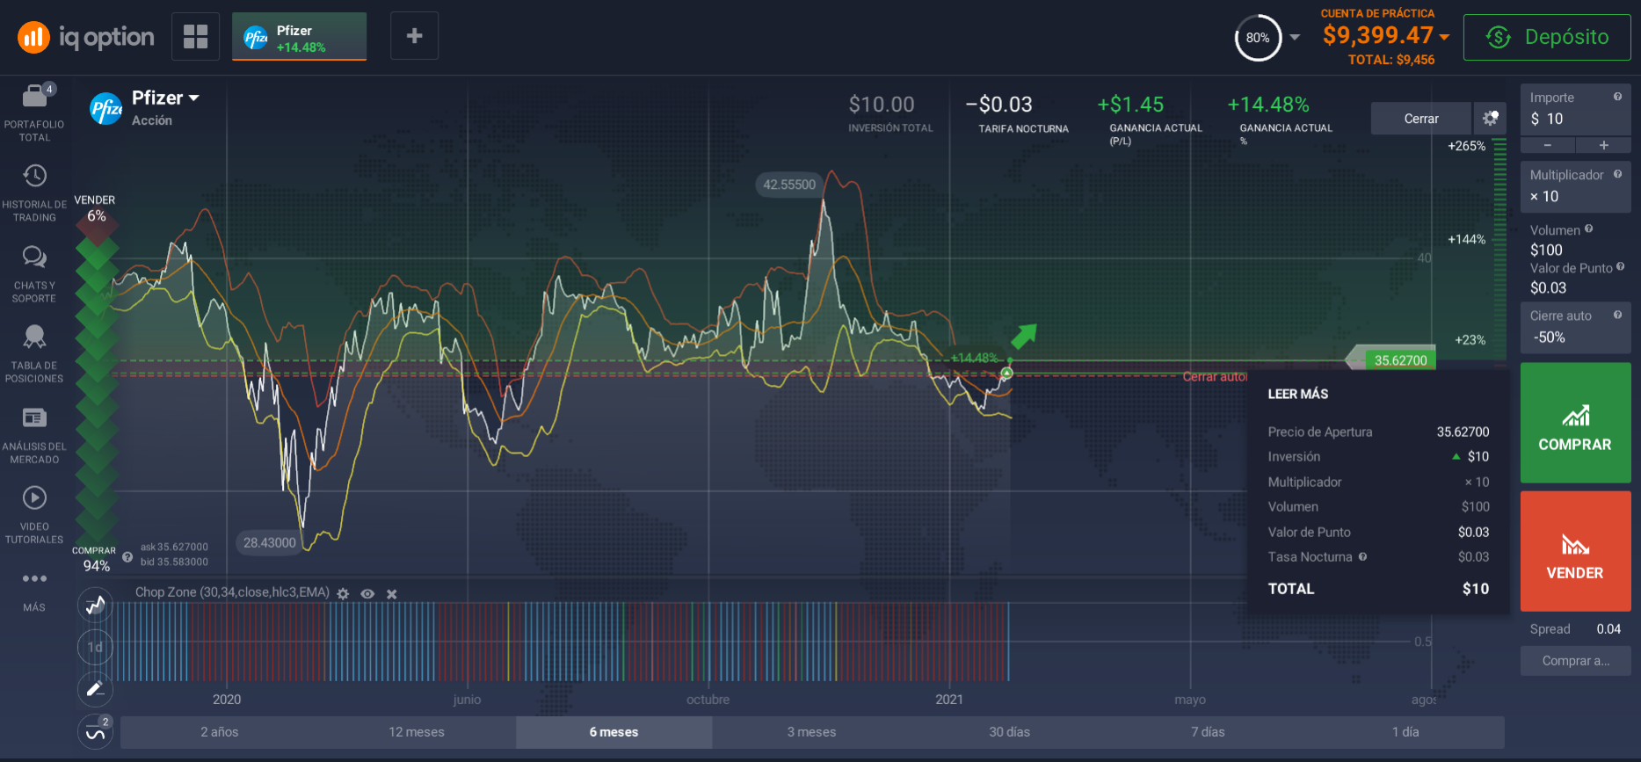
Task: Click the Depósito button
Action: tap(1547, 37)
